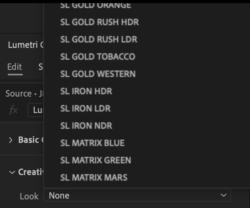
Task: Pick the SL IRON HDR look
Action: [86, 91]
